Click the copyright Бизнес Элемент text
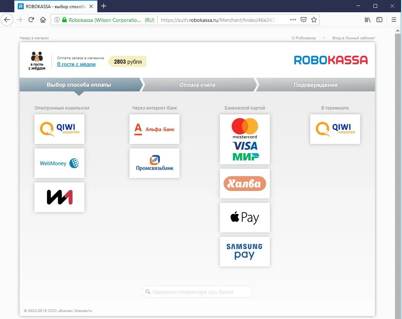Viewport: 402px width, 319px height. coord(58,311)
